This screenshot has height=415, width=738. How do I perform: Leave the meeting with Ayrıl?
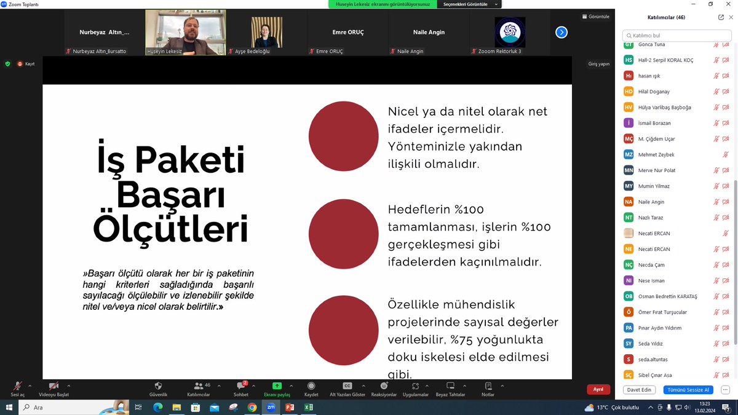[x=597, y=389]
